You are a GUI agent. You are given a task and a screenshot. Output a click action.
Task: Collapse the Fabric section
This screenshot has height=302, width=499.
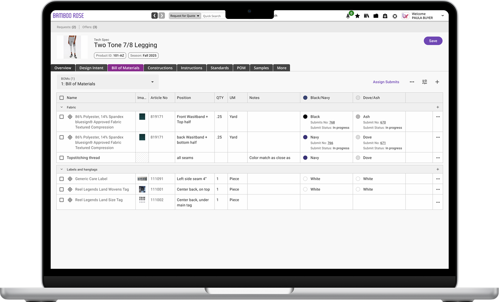point(62,107)
